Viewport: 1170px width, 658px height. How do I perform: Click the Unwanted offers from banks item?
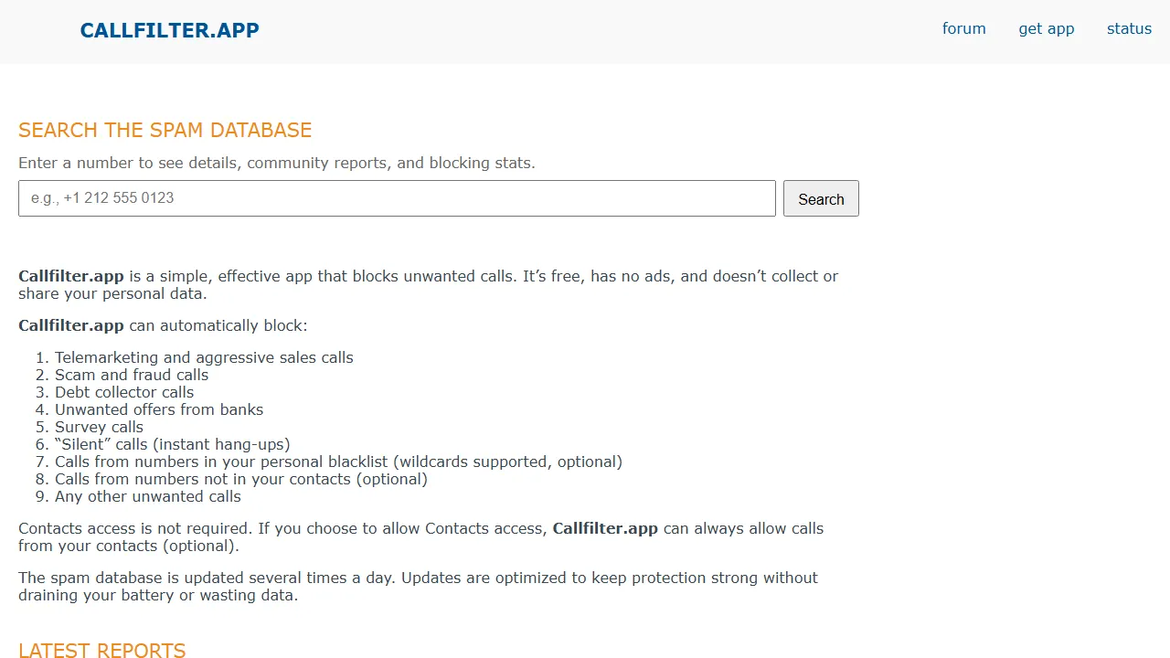tap(159, 409)
